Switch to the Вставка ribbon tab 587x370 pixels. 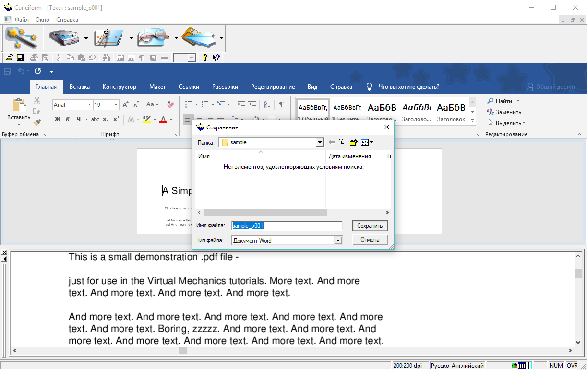[80, 87]
